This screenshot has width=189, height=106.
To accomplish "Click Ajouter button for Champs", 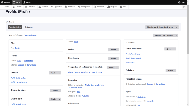I will (53, 73).
